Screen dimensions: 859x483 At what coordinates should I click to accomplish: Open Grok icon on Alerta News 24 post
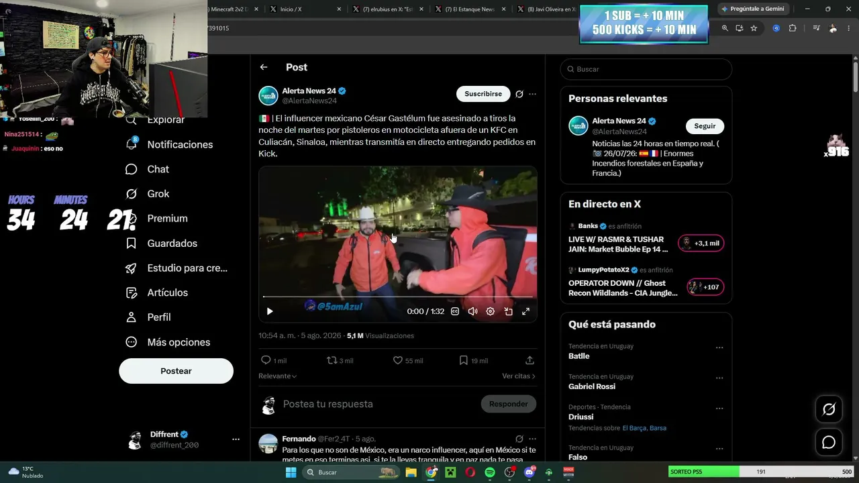pyautogui.click(x=519, y=94)
